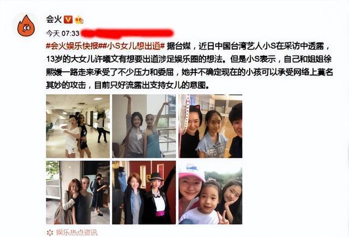Open the hugging pose photo thumbnail
This screenshot has height=237, width=349.
(78, 192)
